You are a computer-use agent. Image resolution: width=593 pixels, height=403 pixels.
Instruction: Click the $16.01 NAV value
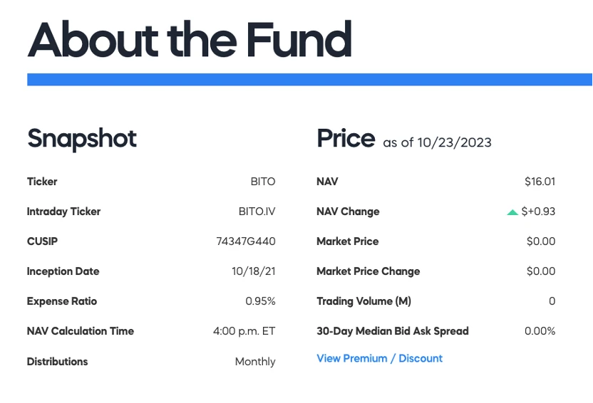click(x=540, y=182)
